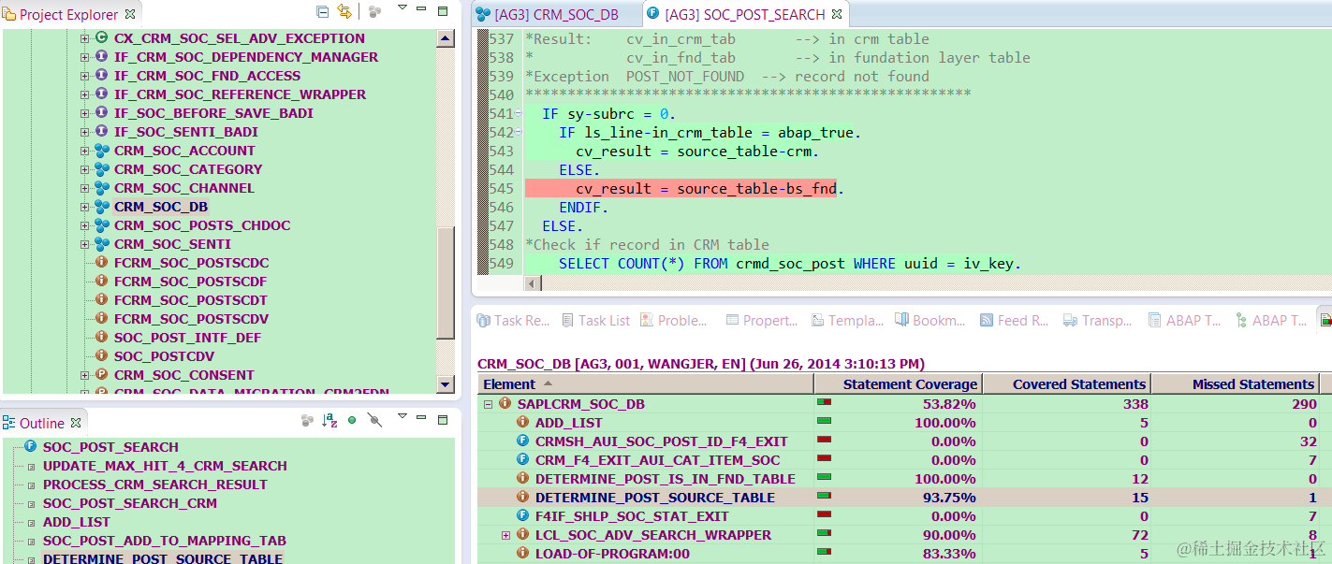The width and height of the screenshot is (1332, 564).
Task: Sort Outline entries alphabetically
Action: (329, 421)
